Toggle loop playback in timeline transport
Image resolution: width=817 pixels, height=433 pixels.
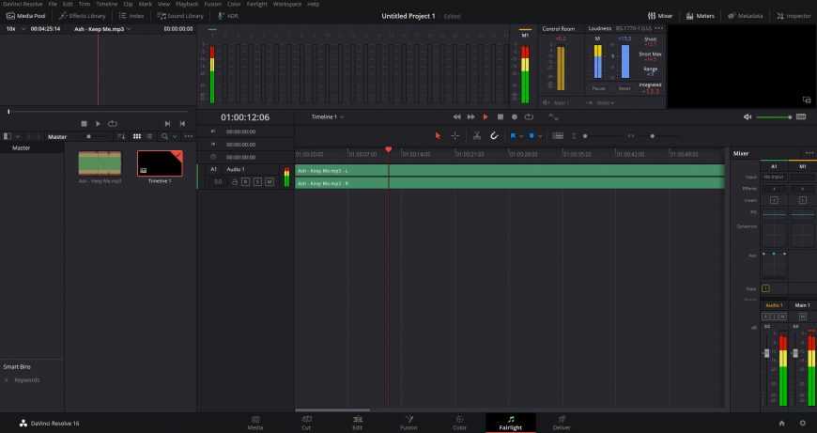[x=529, y=117]
